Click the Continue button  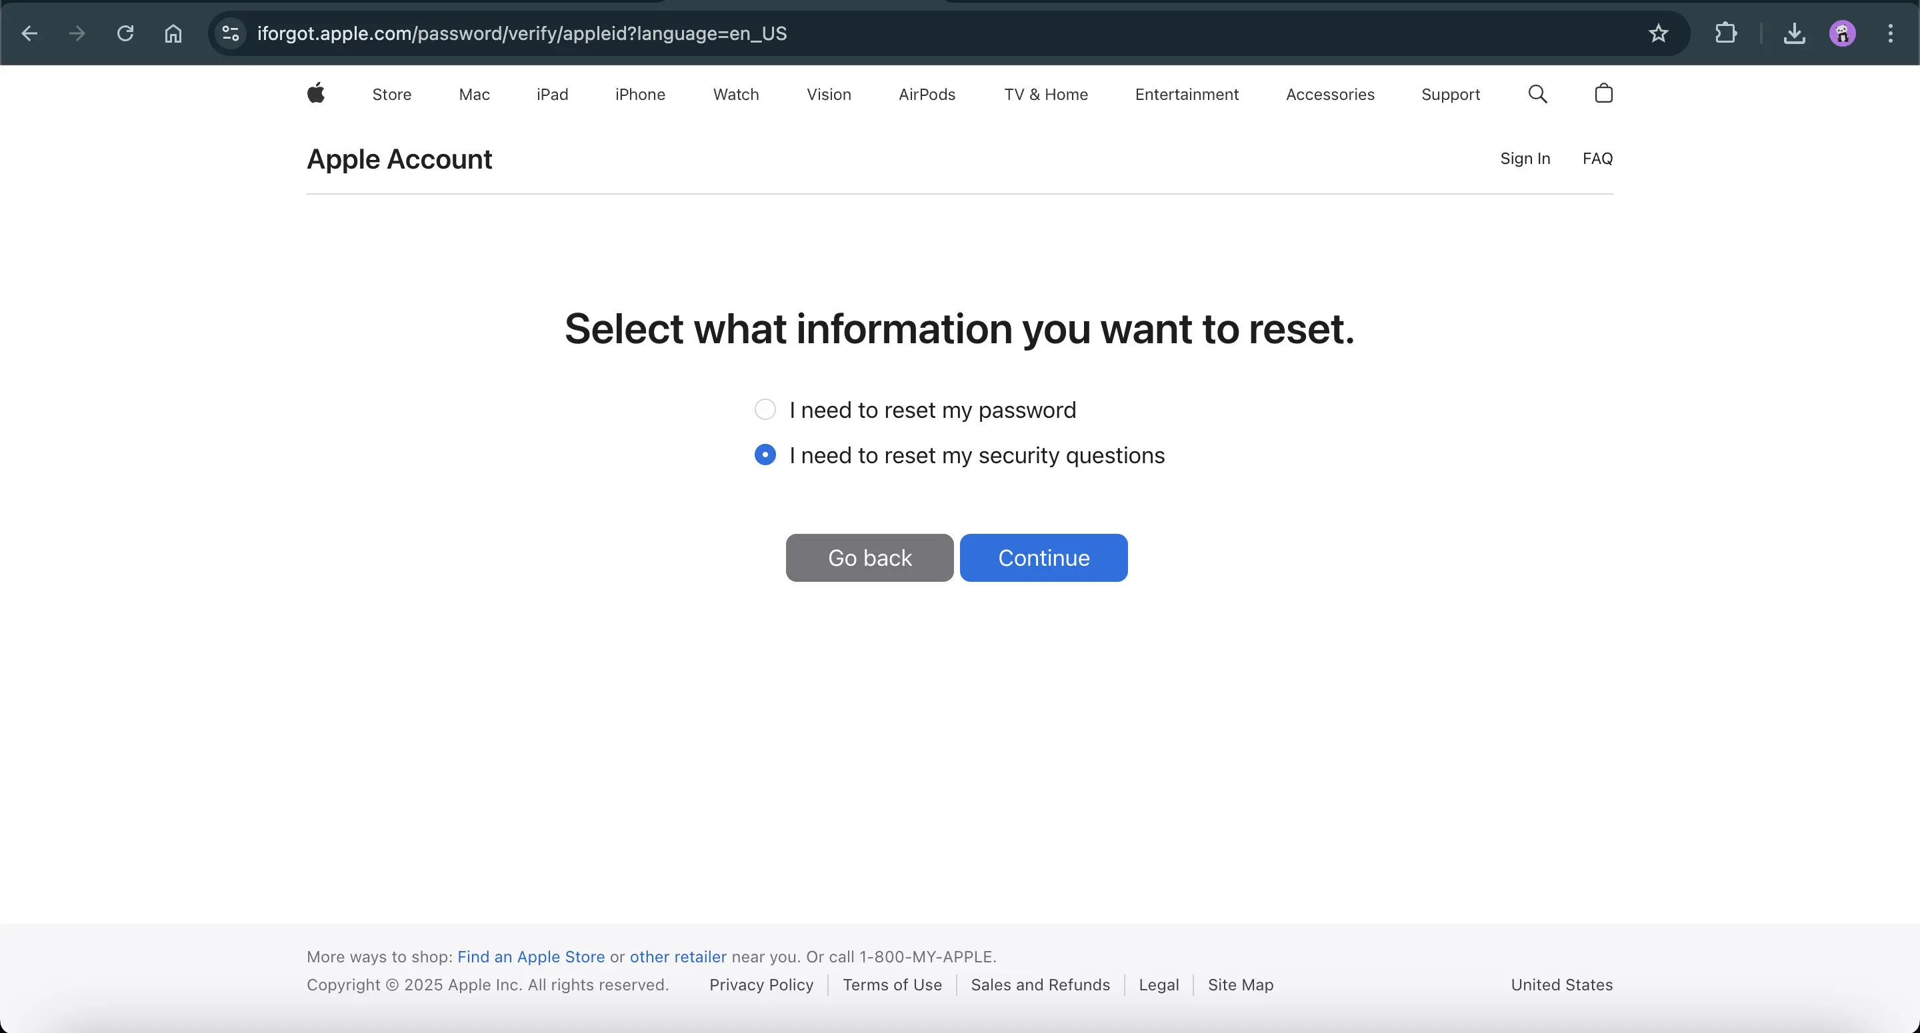[x=1043, y=558]
